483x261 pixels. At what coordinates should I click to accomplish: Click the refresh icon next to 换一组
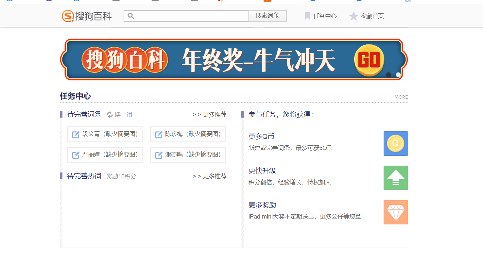coord(110,115)
